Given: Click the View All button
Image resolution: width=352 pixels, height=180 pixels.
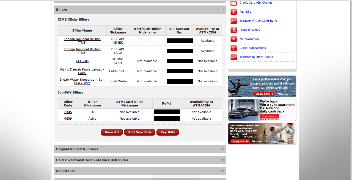Looking at the screenshot, I should [112, 132].
